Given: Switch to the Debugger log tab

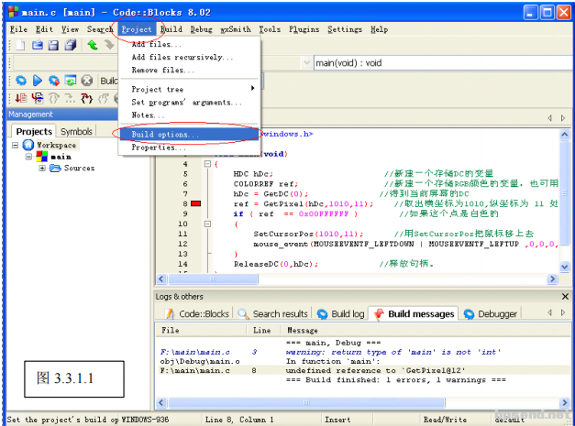Looking at the screenshot, I should 491,314.
